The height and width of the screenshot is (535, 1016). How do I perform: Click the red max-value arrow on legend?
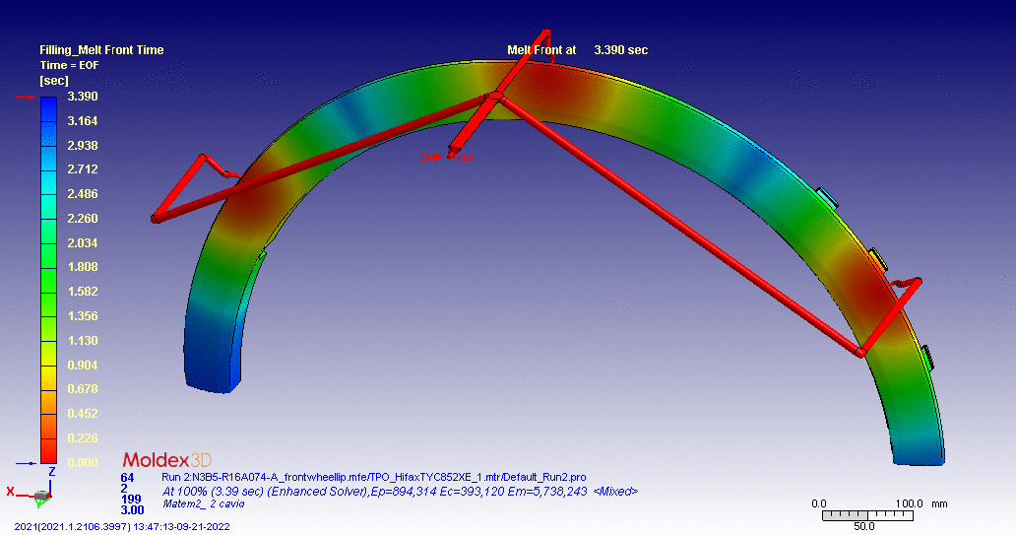point(26,97)
